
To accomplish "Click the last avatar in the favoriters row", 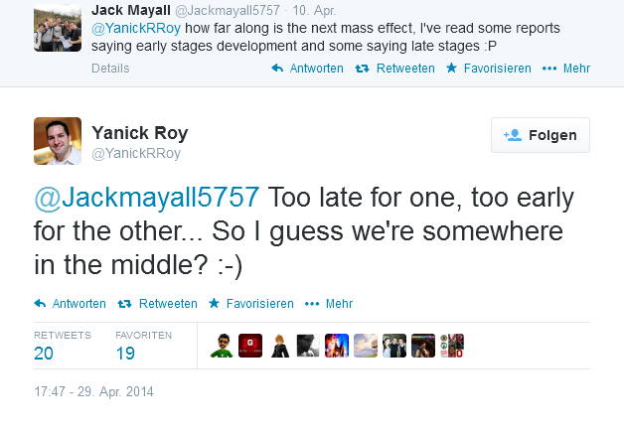I will [x=452, y=345].
